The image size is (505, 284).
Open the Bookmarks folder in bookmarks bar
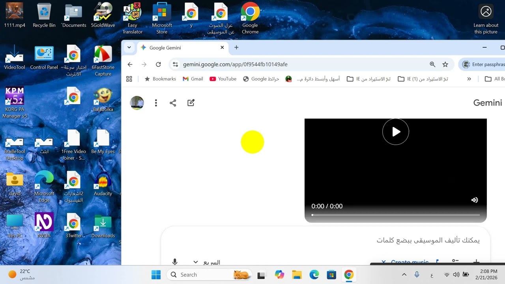(x=160, y=79)
